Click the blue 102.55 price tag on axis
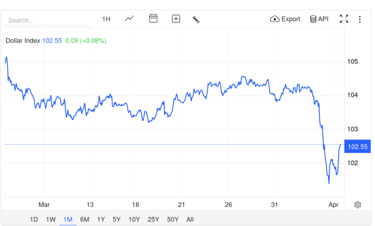 (x=358, y=146)
